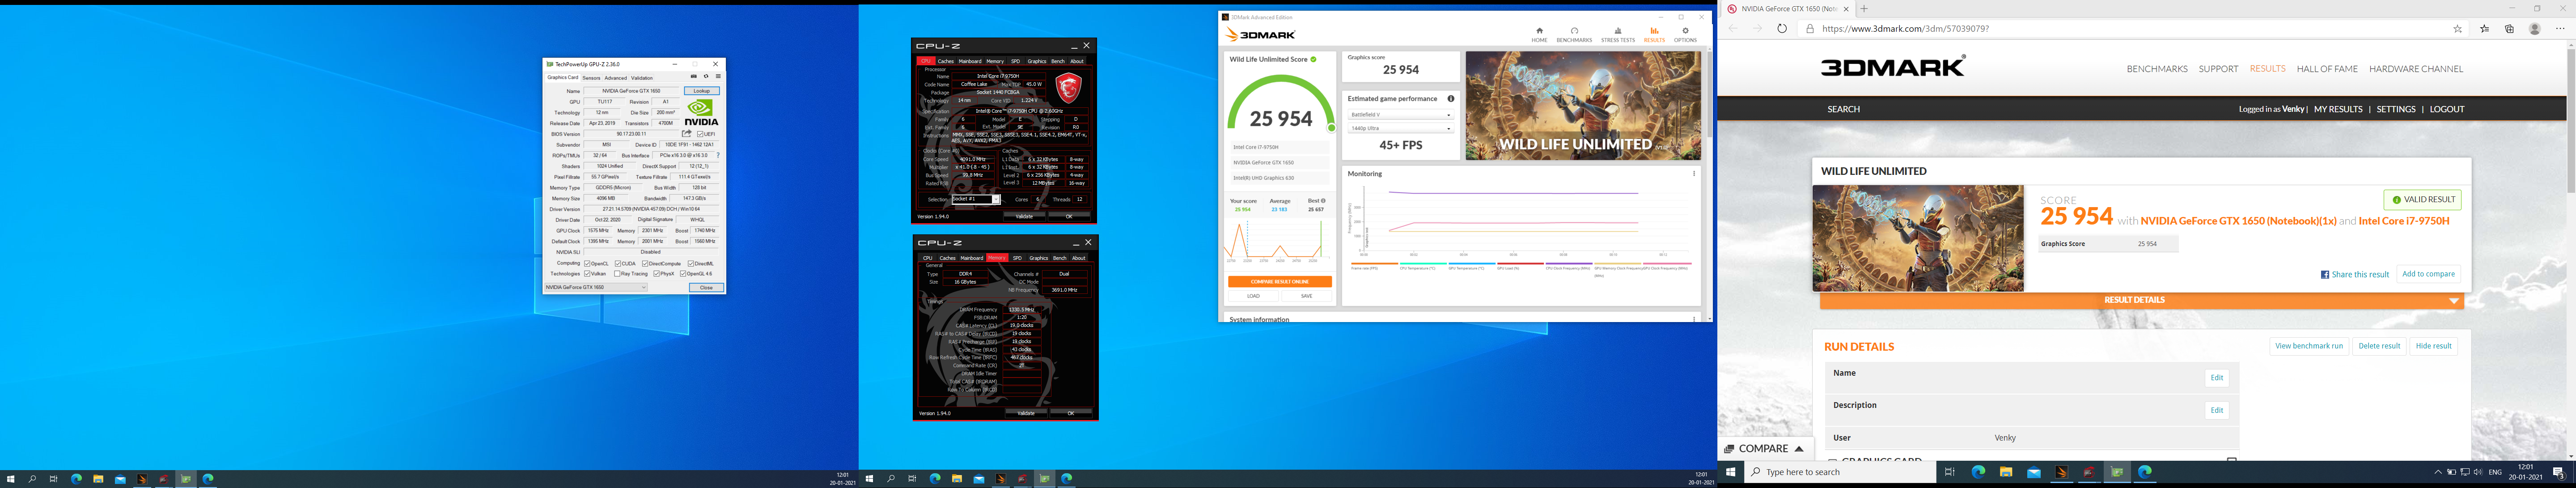Click the Edit button beside Name
This screenshot has width=2576, height=488.
coord(2217,378)
